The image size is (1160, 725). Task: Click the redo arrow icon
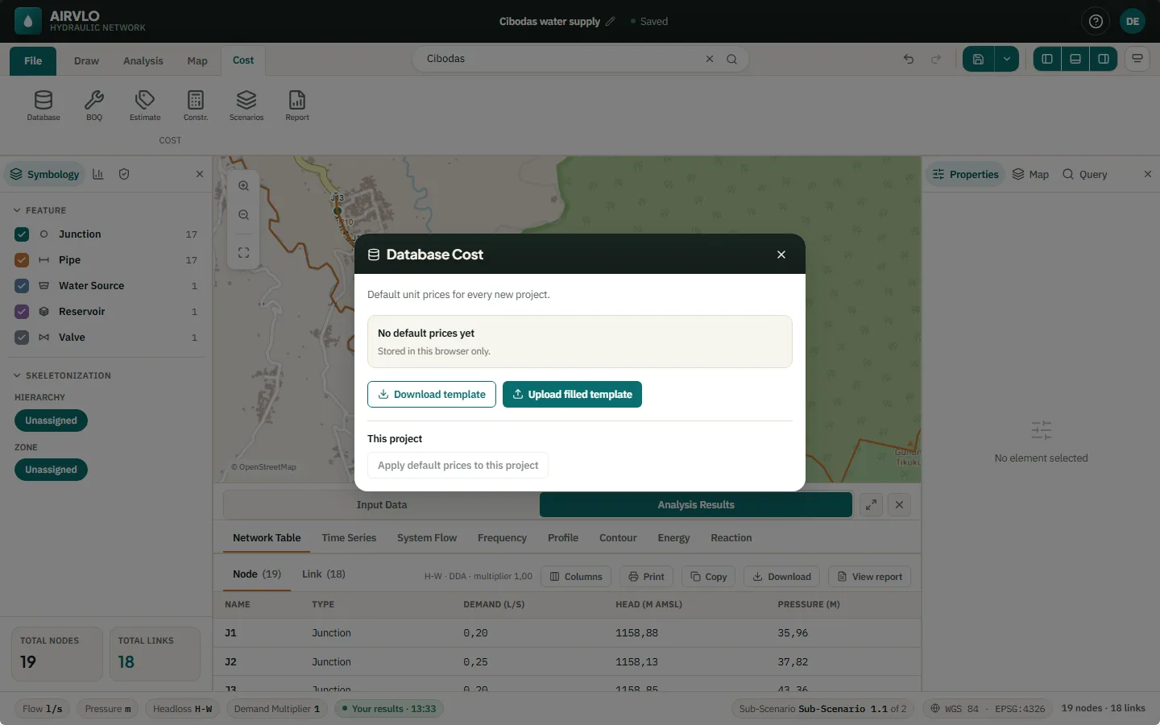click(936, 59)
